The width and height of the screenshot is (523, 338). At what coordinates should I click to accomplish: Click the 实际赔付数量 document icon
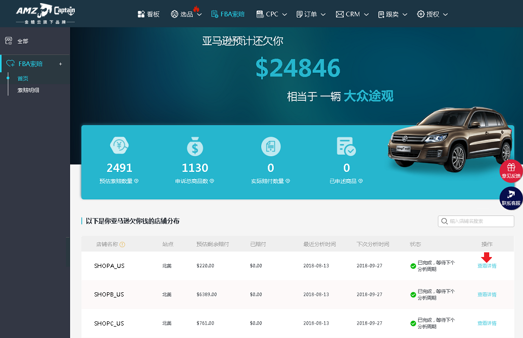[271, 146]
